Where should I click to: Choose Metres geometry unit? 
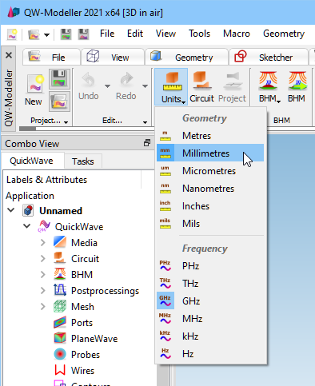pos(210,136)
